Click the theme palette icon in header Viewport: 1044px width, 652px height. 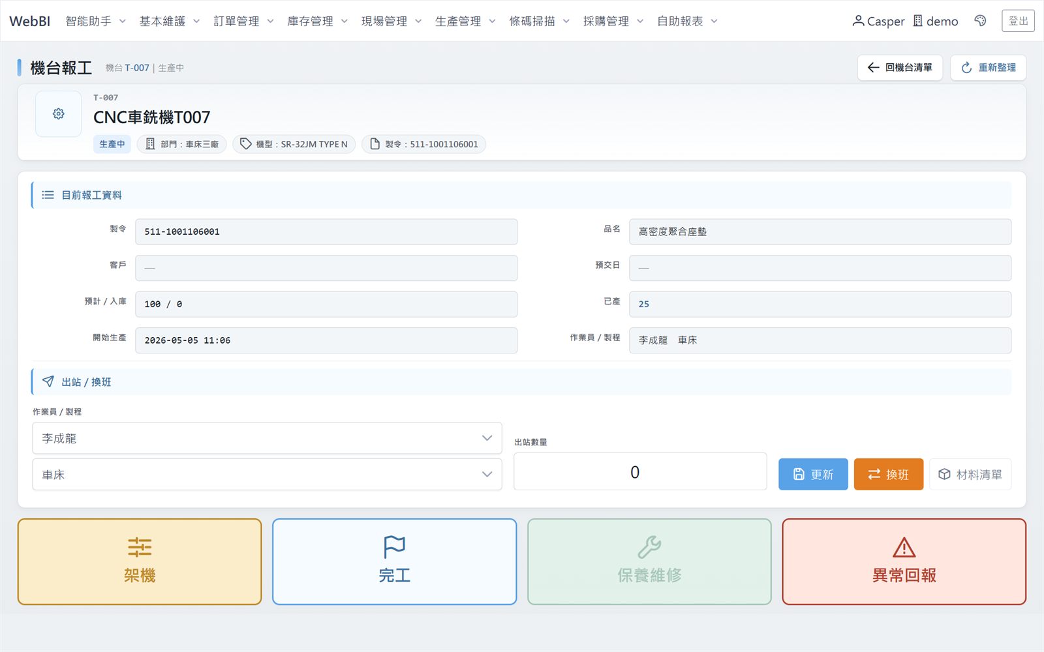pos(980,21)
